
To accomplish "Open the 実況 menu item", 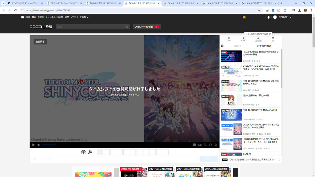I will pos(67,17).
